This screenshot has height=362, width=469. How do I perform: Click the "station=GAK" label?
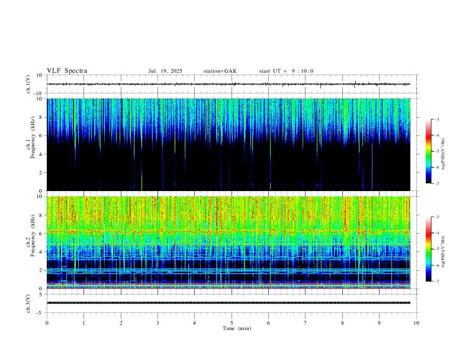tap(220, 71)
